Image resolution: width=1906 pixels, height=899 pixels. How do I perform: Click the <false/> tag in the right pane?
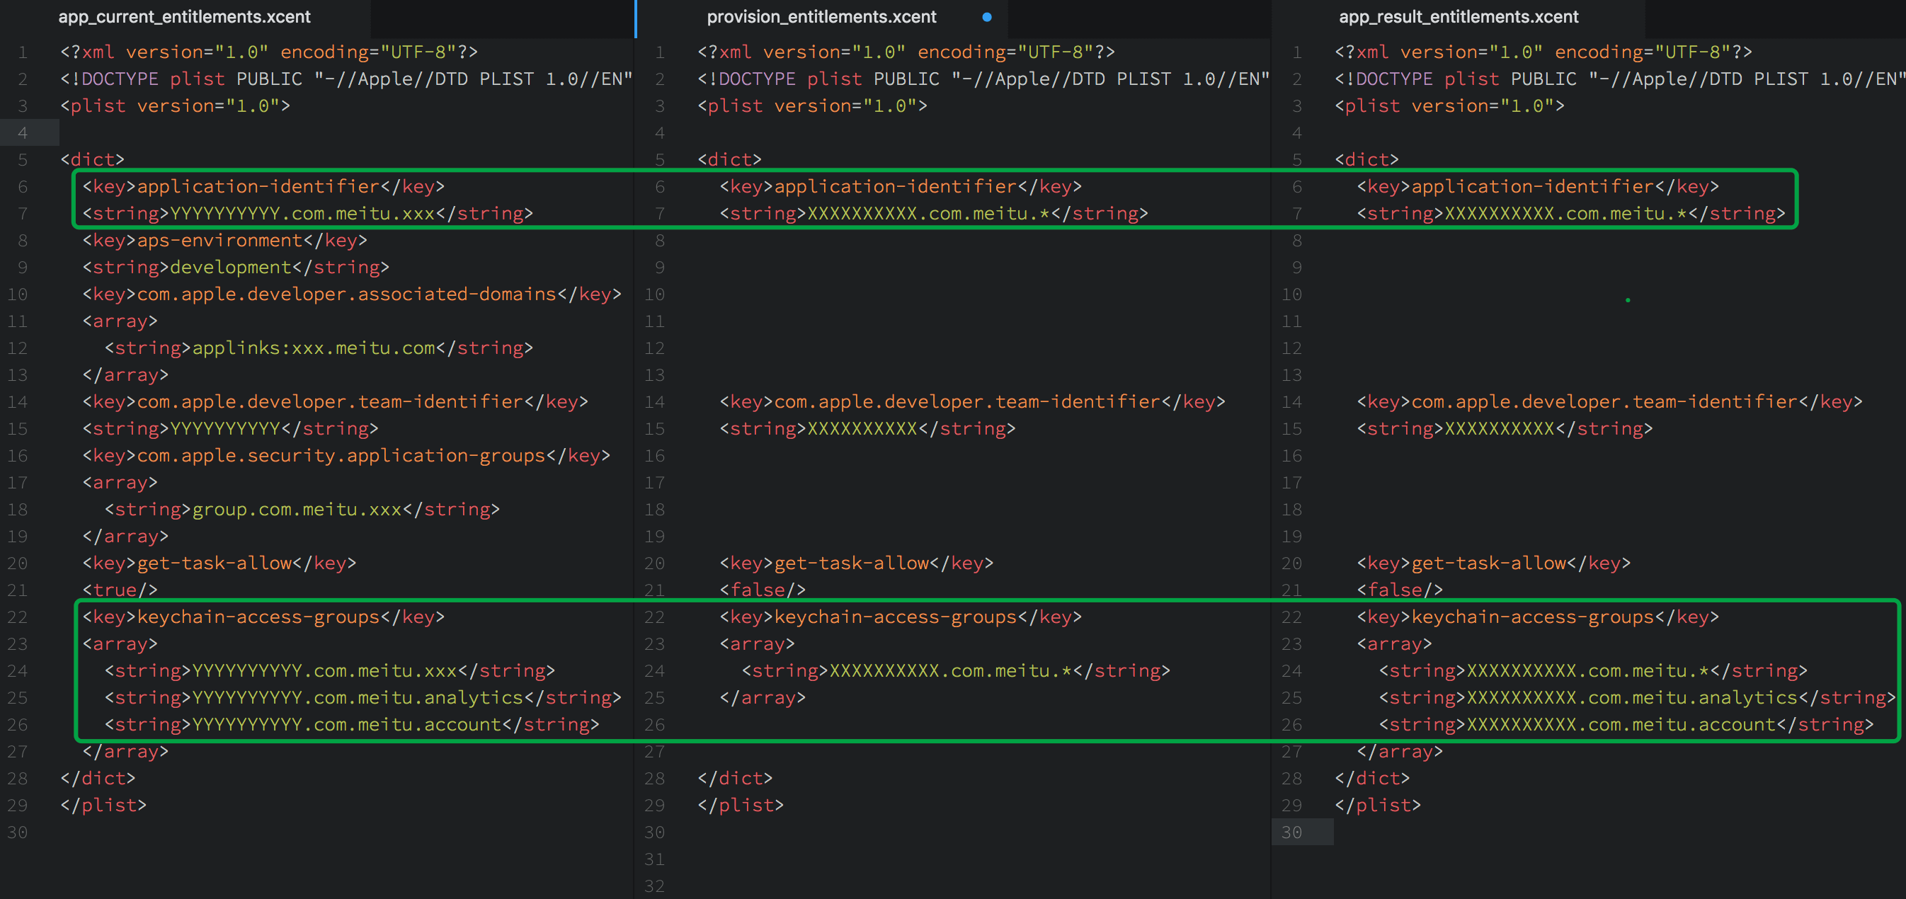[x=1399, y=590]
